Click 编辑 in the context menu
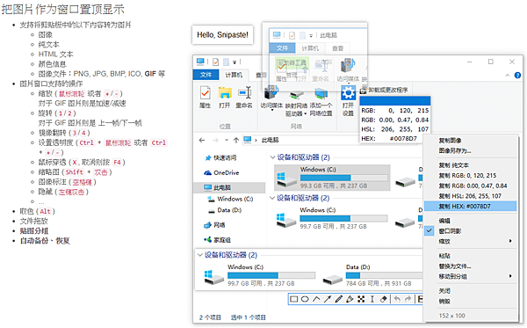This screenshot has width=527, height=328. click(x=444, y=221)
